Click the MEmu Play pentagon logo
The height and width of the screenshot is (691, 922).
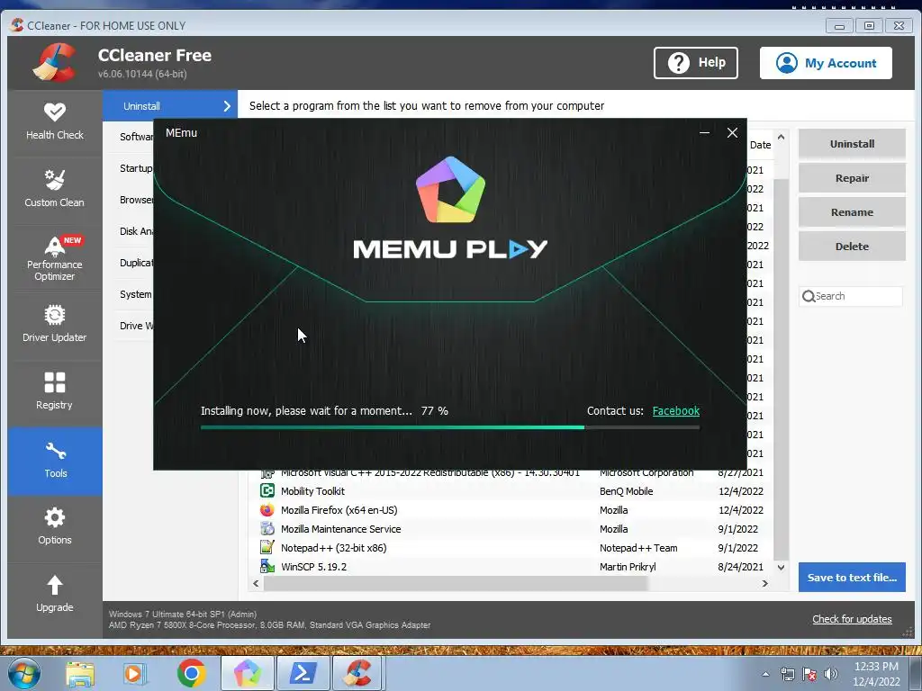pyautogui.click(x=450, y=189)
